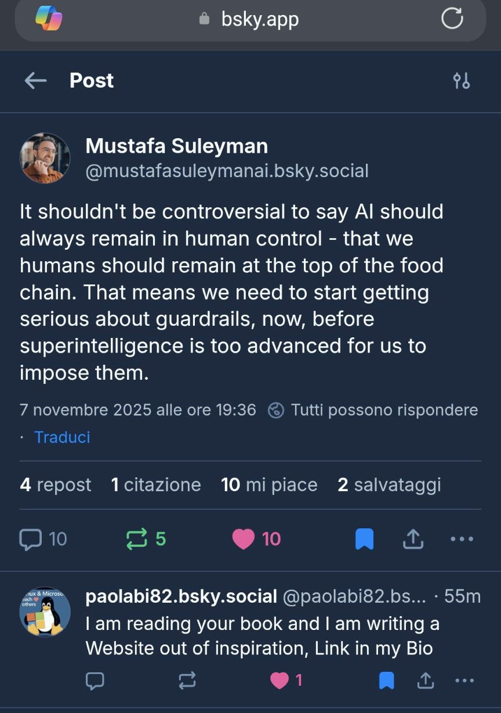Image resolution: width=501 pixels, height=713 pixels.
Task: Share Mustafa Suleyman's post
Action: 412,539
